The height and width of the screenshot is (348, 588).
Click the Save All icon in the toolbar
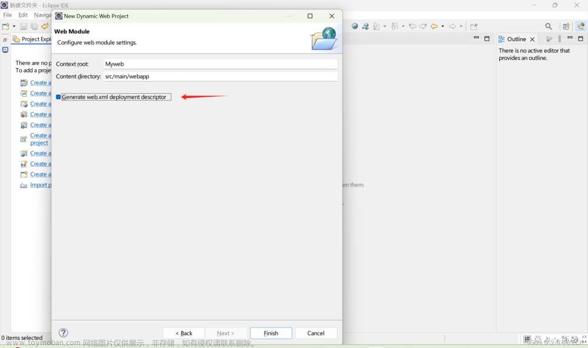point(34,26)
